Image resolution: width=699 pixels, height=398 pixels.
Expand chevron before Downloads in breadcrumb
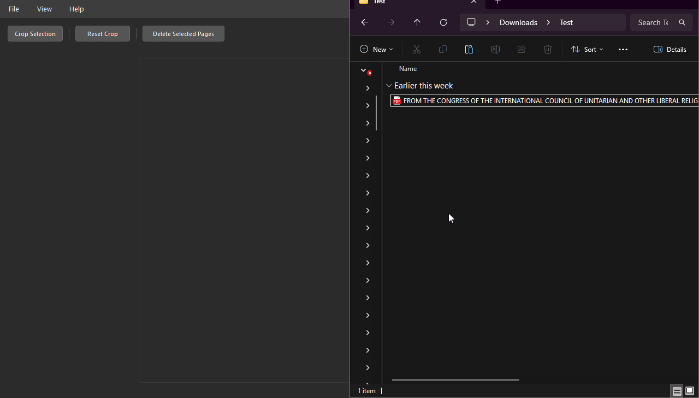point(488,22)
